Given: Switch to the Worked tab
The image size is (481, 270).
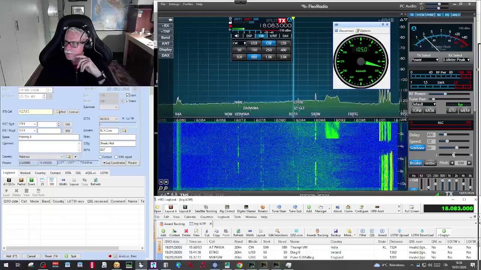Looking at the screenshot, I should tap(25, 173).
